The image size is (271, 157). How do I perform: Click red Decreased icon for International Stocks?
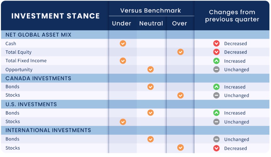pyautogui.click(x=216, y=148)
